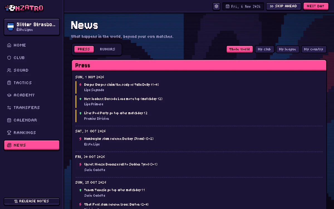Open Venom Venezia go top headline
The image size is (334, 209).
115,190
